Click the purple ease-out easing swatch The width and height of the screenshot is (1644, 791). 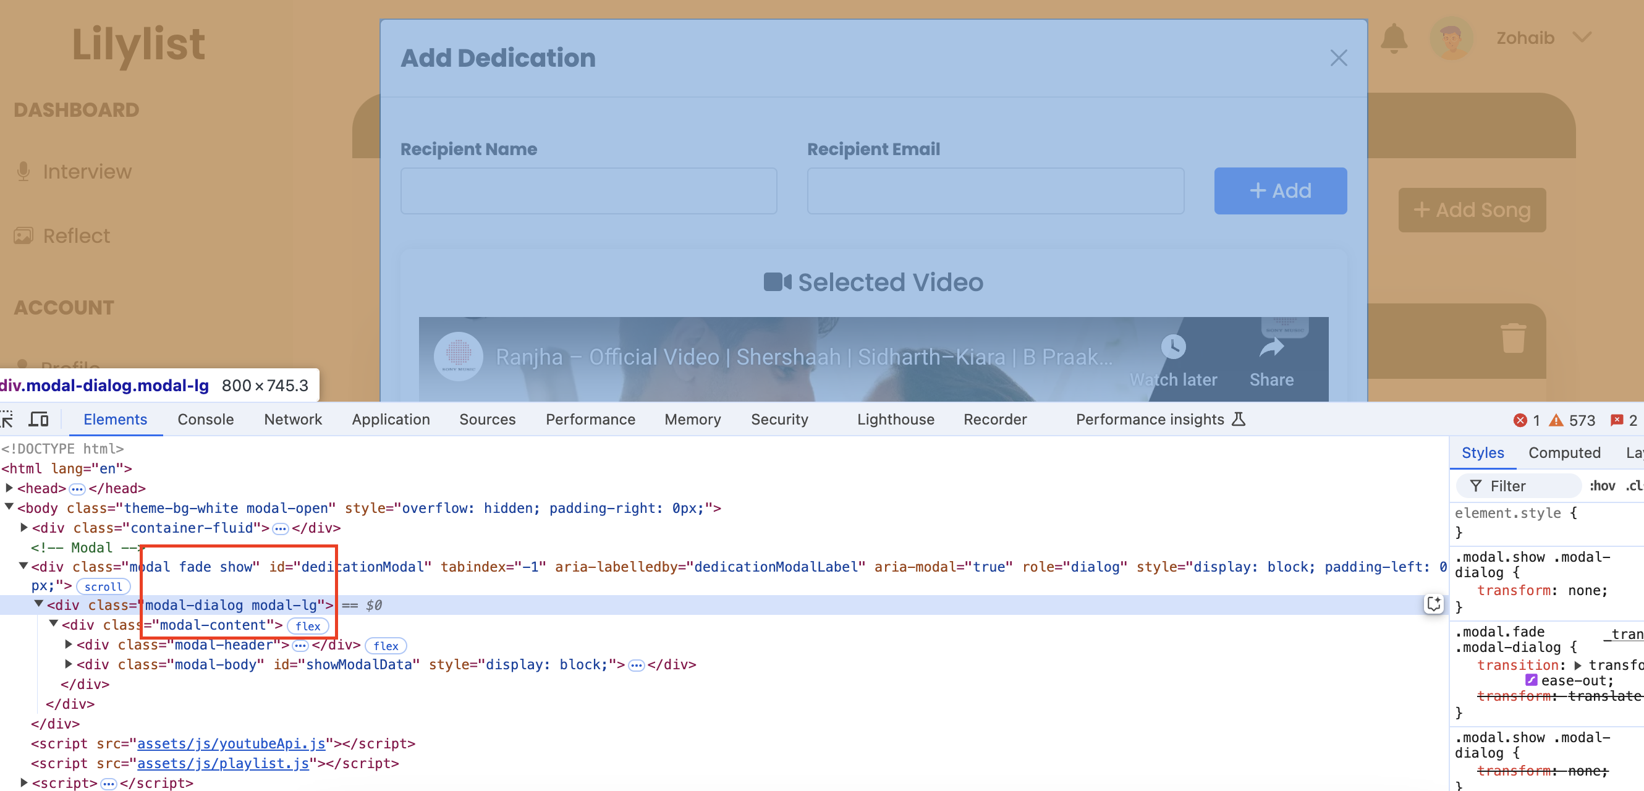point(1530,680)
